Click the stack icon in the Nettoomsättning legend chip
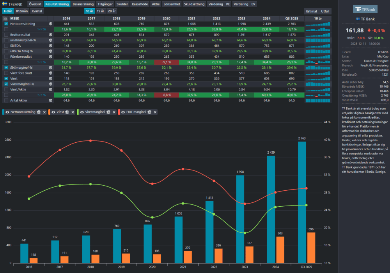Image resolution: width=390 pixels, height=273 pixels. point(39,112)
